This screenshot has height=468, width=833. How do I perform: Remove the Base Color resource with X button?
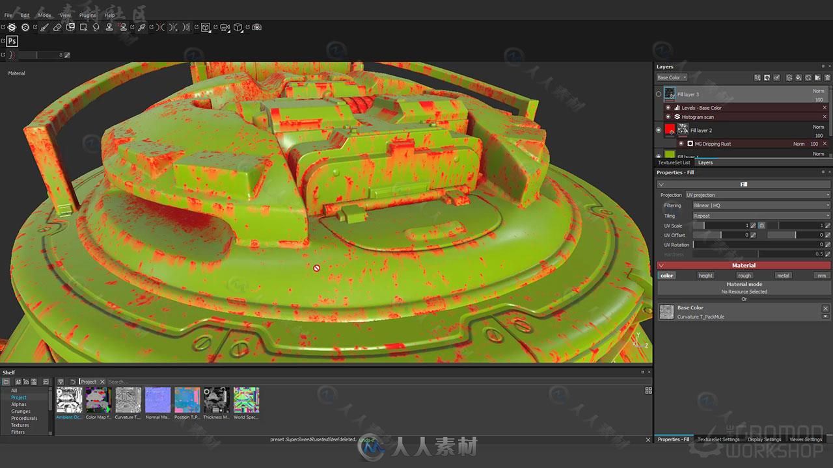pos(826,308)
